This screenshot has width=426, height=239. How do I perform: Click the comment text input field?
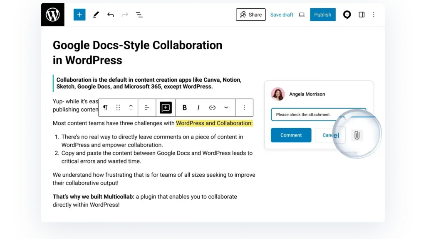coord(318,115)
